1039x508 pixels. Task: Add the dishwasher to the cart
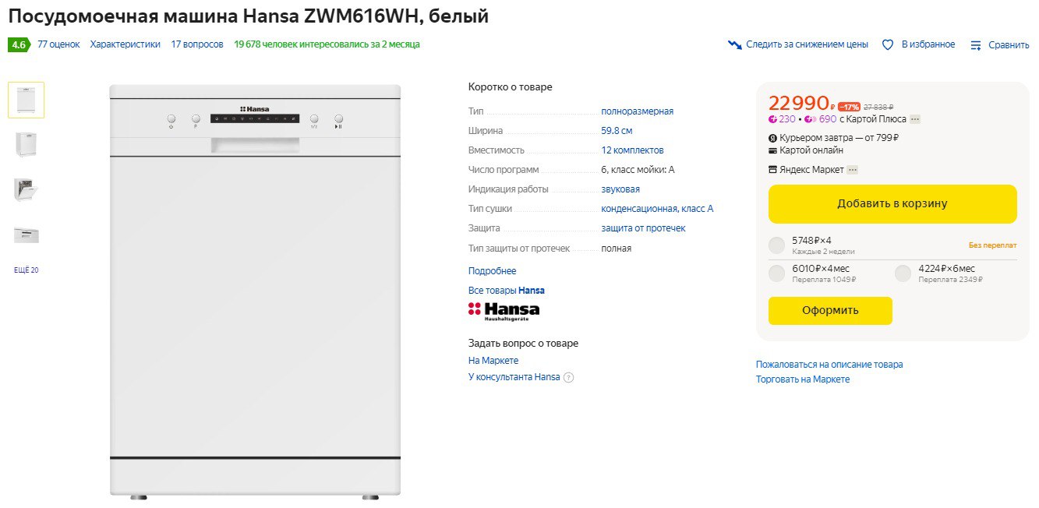(x=892, y=204)
